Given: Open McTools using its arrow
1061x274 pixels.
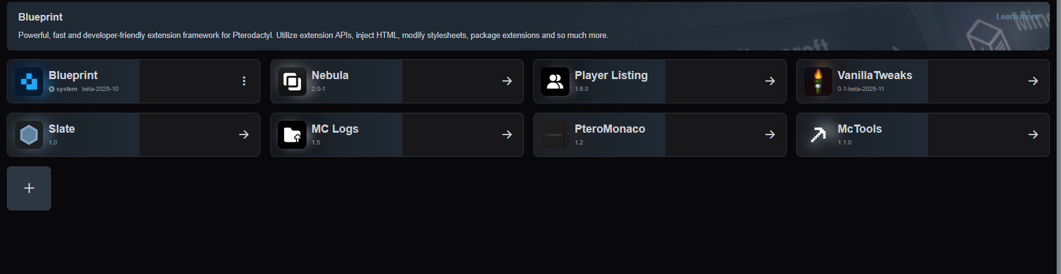Looking at the screenshot, I should (x=1033, y=135).
